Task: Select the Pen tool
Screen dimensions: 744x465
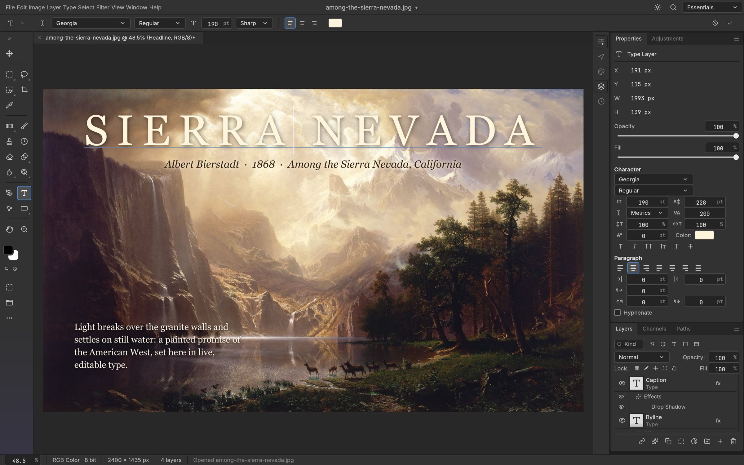Action: coord(9,193)
